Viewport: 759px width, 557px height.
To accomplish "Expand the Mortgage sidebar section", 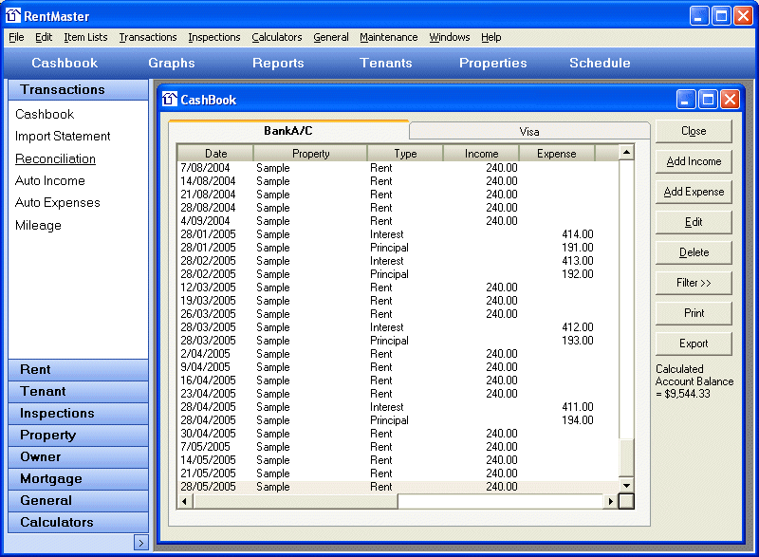I will coord(78,478).
